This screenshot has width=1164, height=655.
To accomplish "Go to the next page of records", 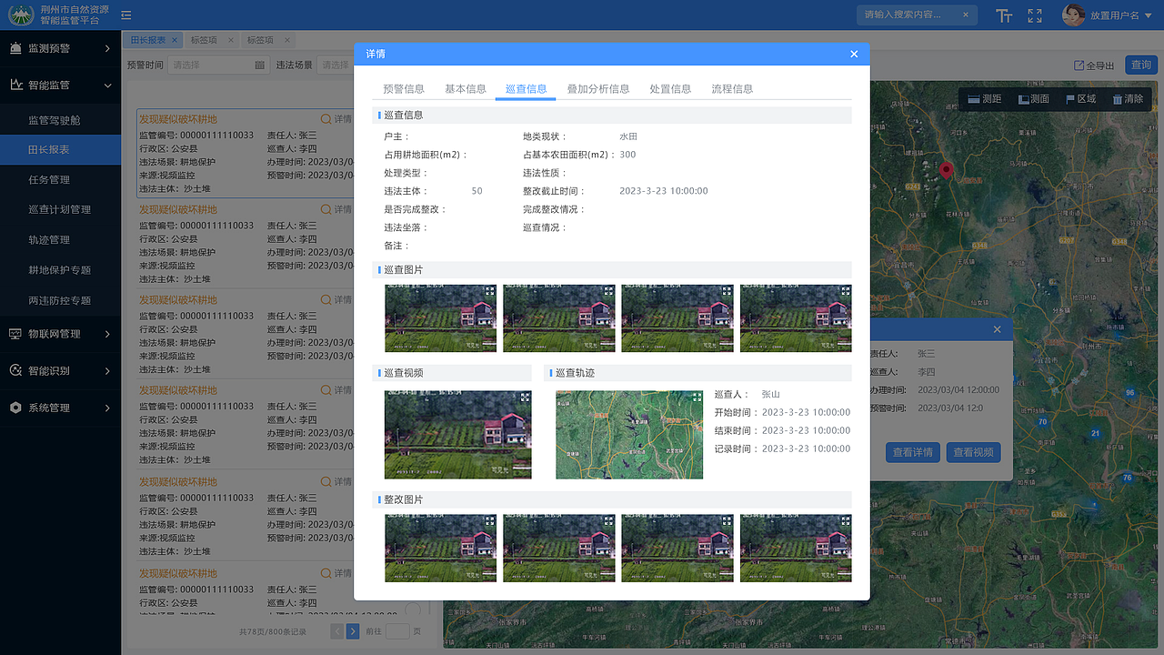I will click(353, 631).
